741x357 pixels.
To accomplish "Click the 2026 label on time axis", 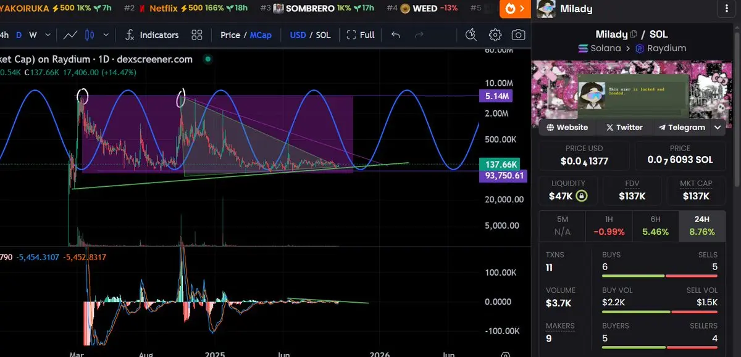I will coord(380,354).
